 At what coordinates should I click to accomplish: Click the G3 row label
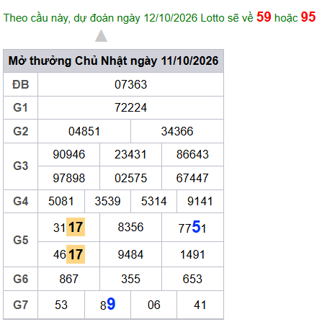pyautogui.click(x=21, y=166)
